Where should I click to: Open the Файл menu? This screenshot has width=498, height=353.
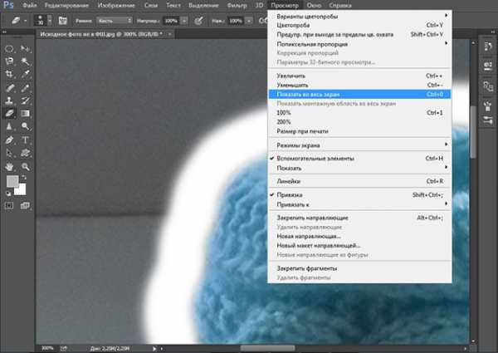[x=30, y=5]
